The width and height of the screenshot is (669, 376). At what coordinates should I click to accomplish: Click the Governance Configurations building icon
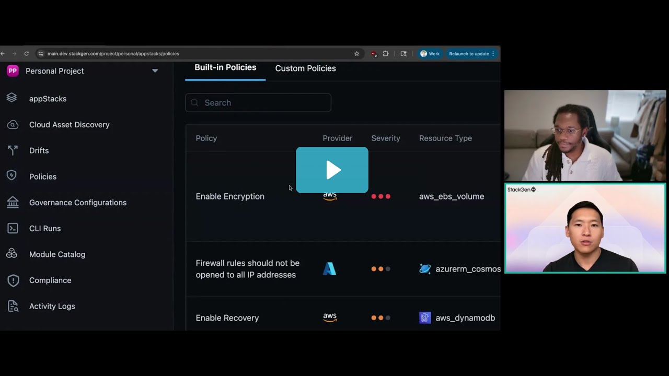[13, 202]
